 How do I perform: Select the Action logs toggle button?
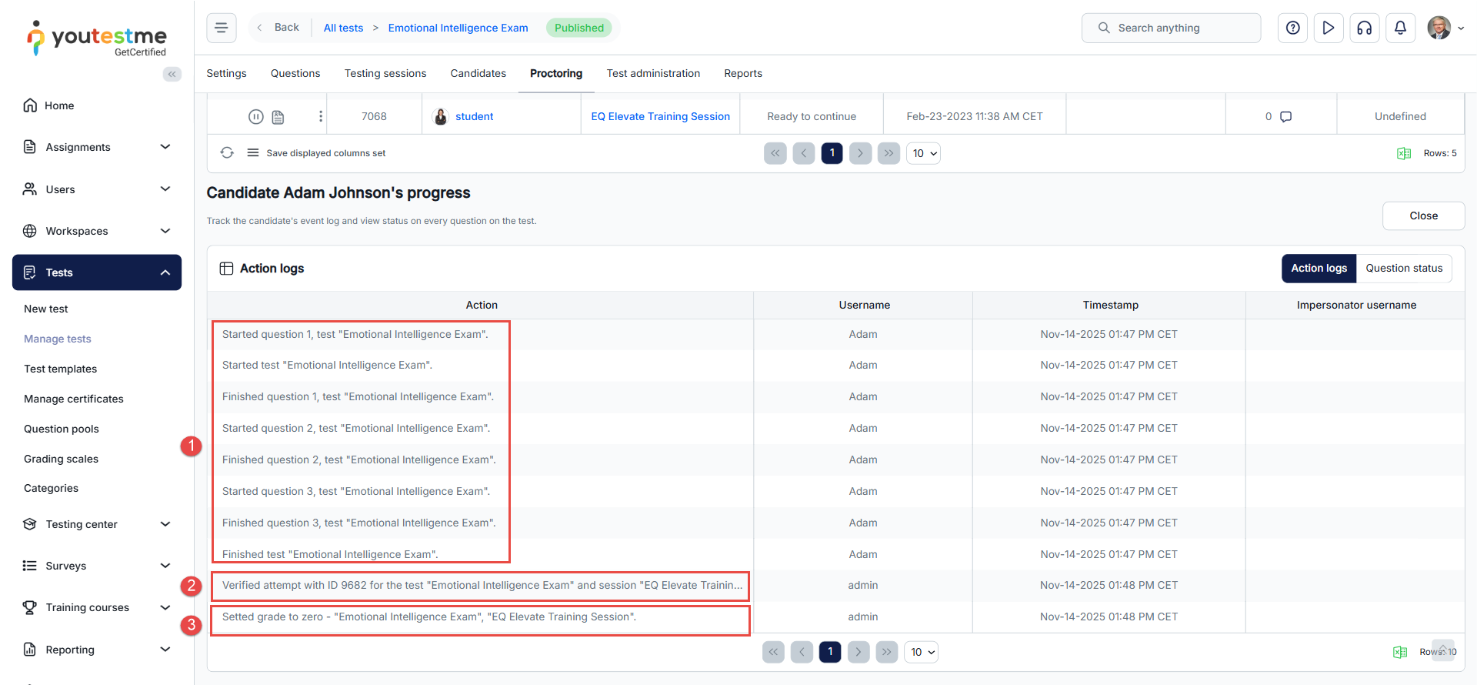[1319, 269]
